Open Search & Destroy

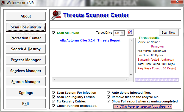26,49
